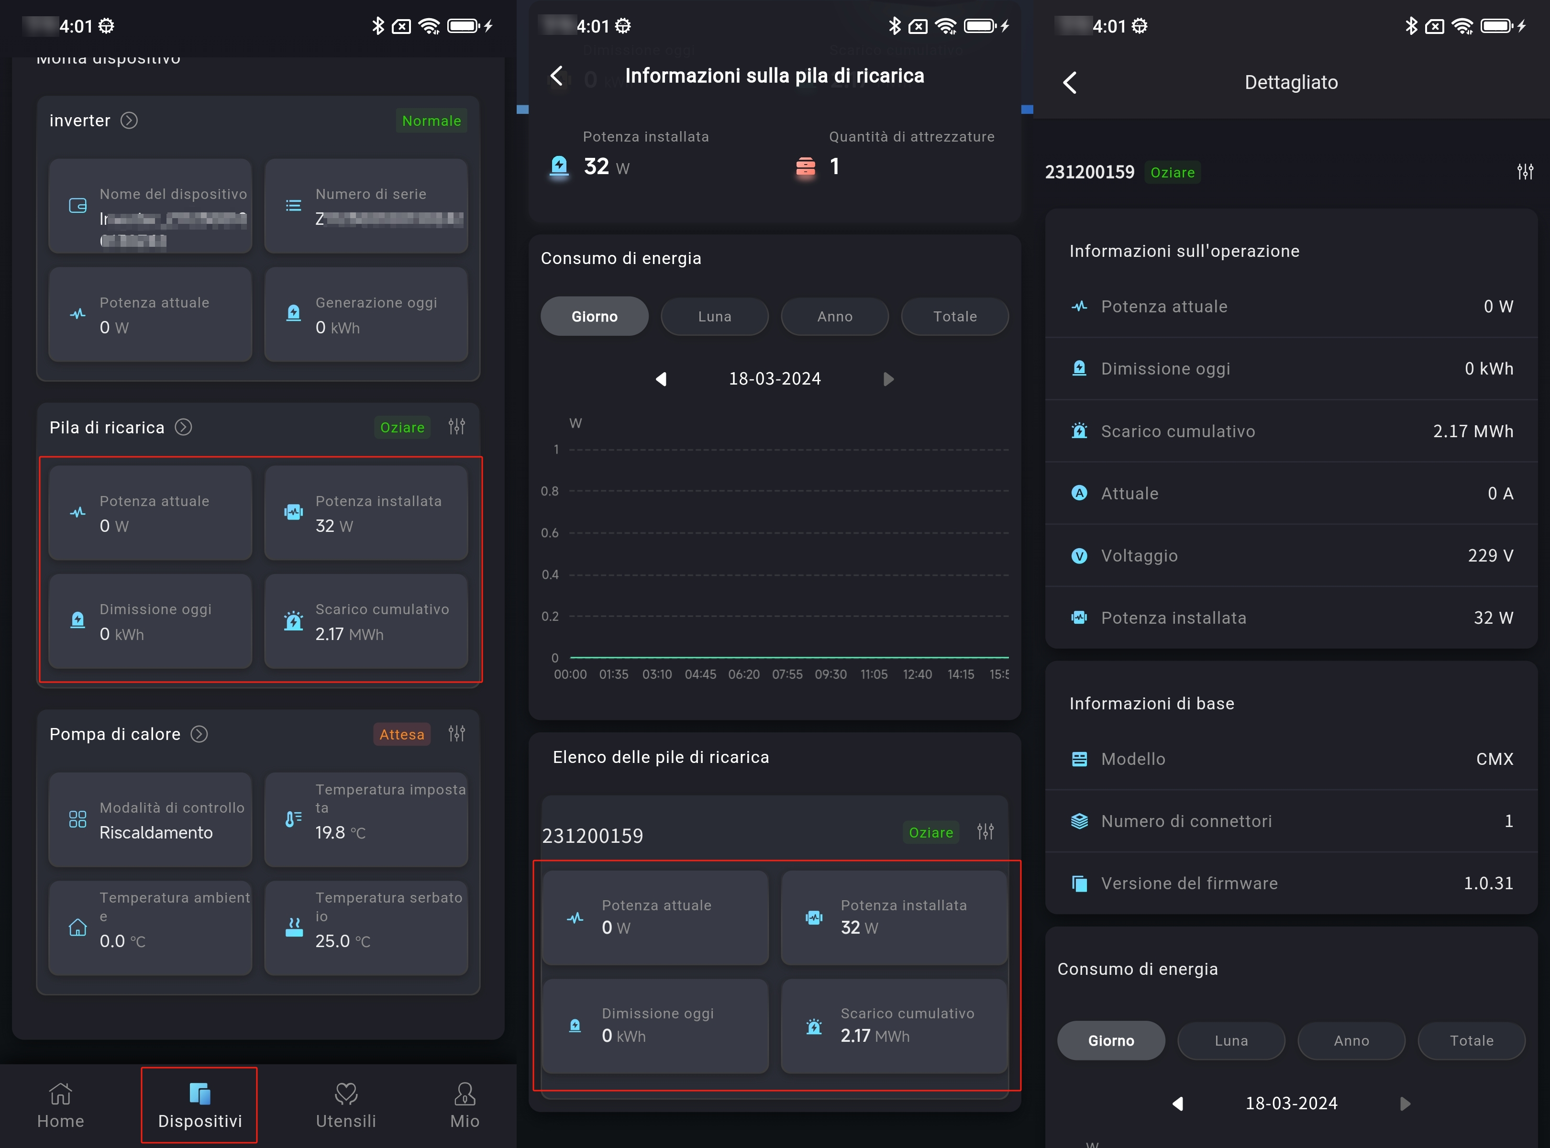The image size is (1550, 1148).
Task: Go back from Informazioni sulla pila di ricarica
Action: click(556, 76)
